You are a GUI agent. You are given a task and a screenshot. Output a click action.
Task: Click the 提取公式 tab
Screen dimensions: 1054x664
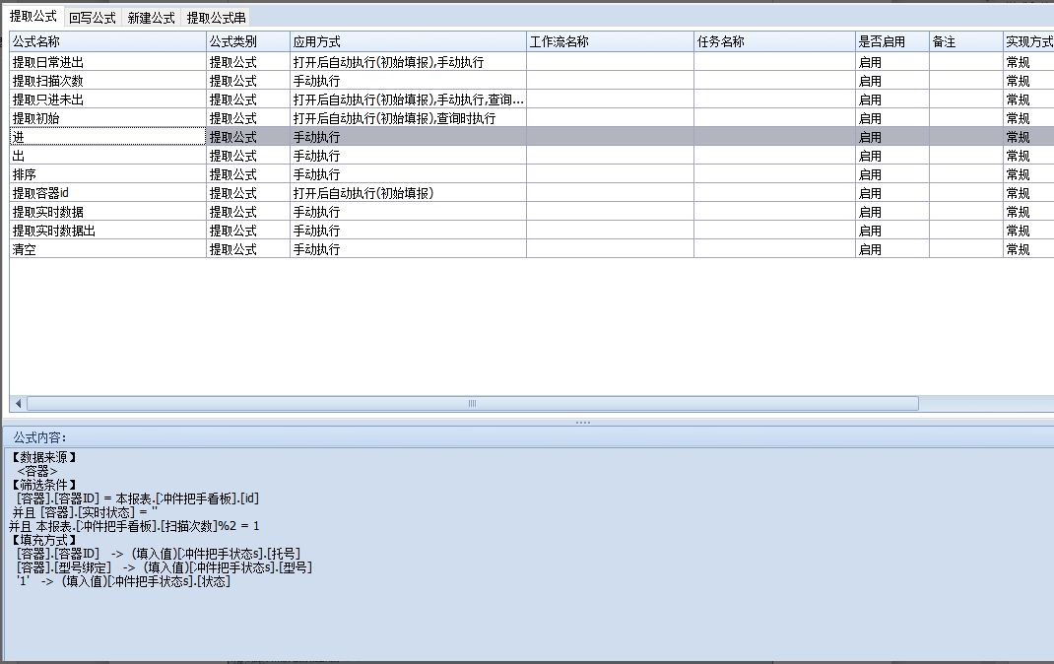click(33, 17)
